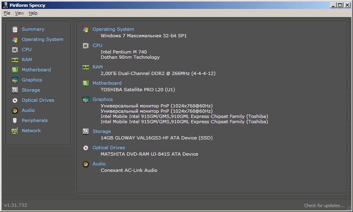Click the Audio speaker icon in sidebar
This screenshot has width=353, height=212.
[15, 111]
